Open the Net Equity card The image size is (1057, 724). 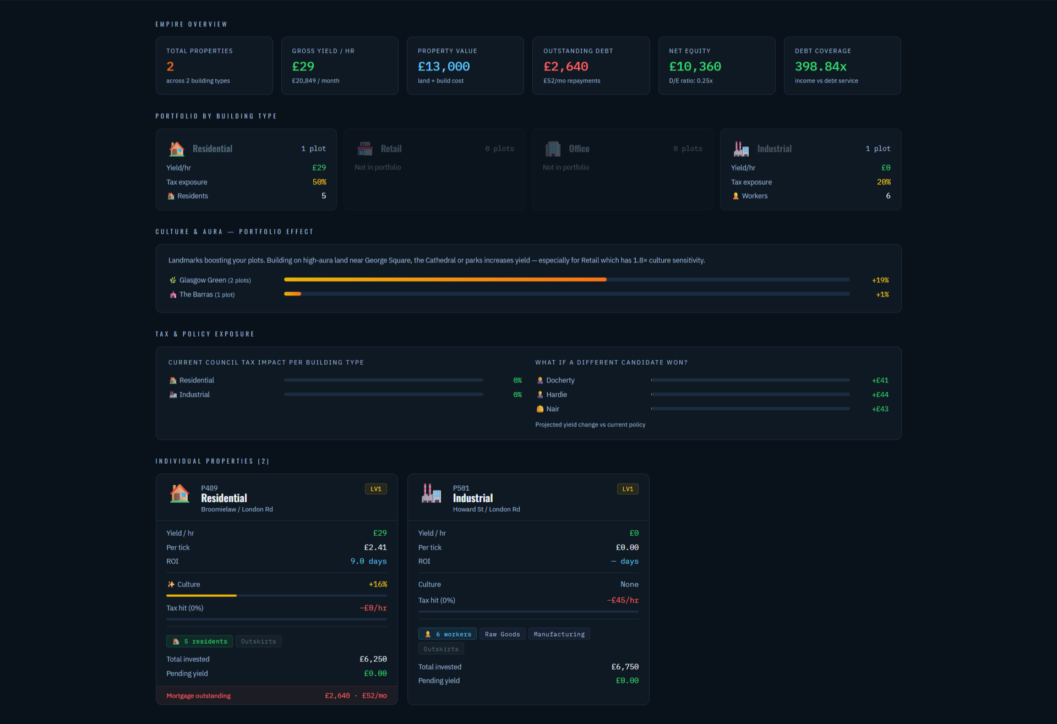(717, 66)
